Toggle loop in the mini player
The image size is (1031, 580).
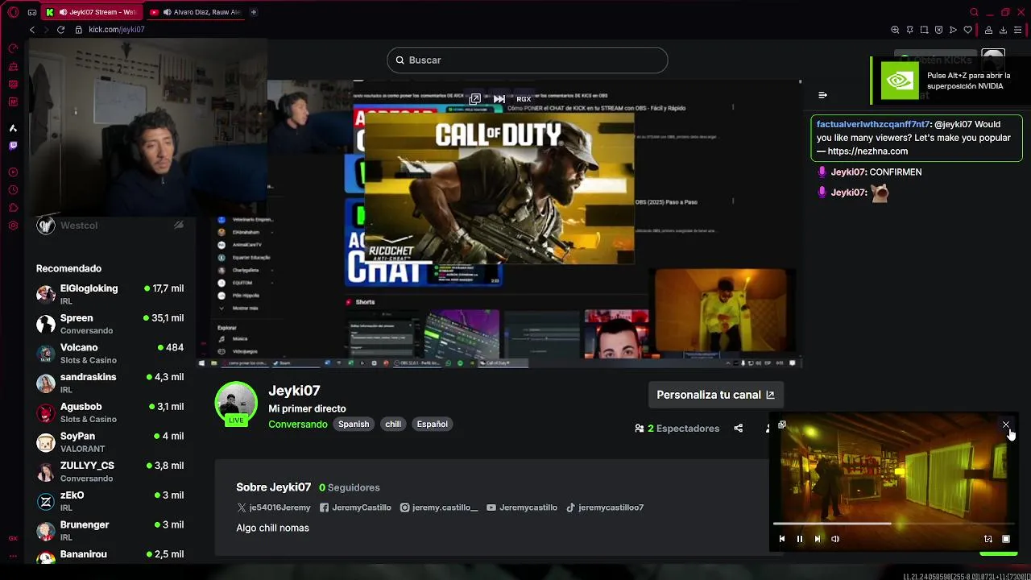(988, 539)
